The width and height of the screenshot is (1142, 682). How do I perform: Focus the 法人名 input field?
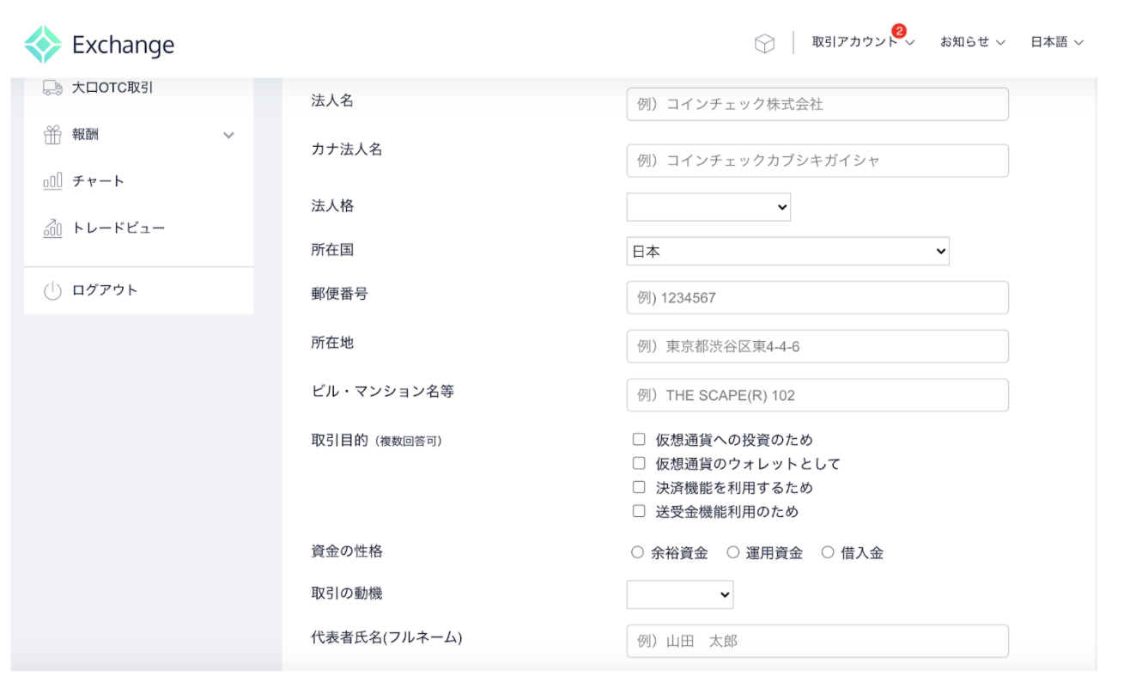[817, 104]
